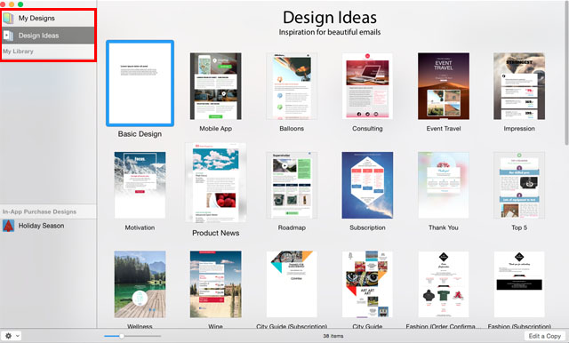Choose the City Guide (Subscription) template
This screenshot has height=343, width=569.
tap(292, 284)
